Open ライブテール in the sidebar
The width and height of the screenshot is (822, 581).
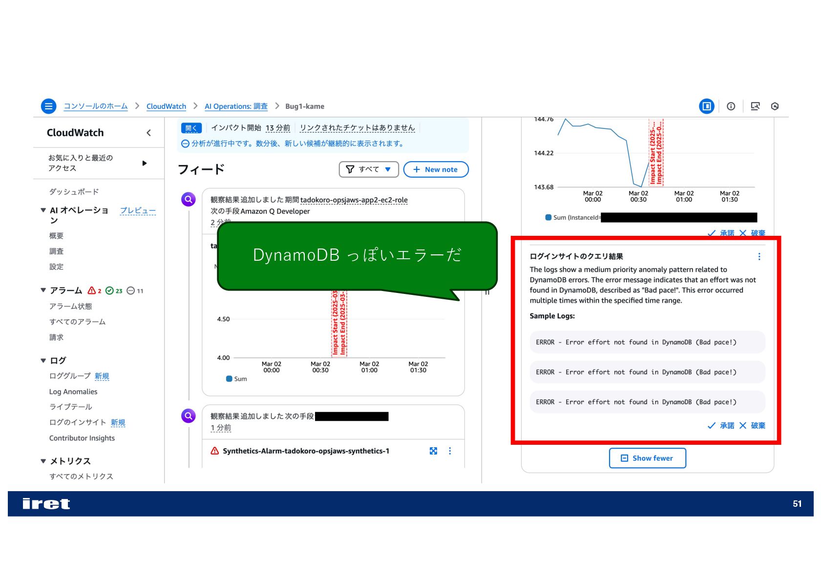70,407
